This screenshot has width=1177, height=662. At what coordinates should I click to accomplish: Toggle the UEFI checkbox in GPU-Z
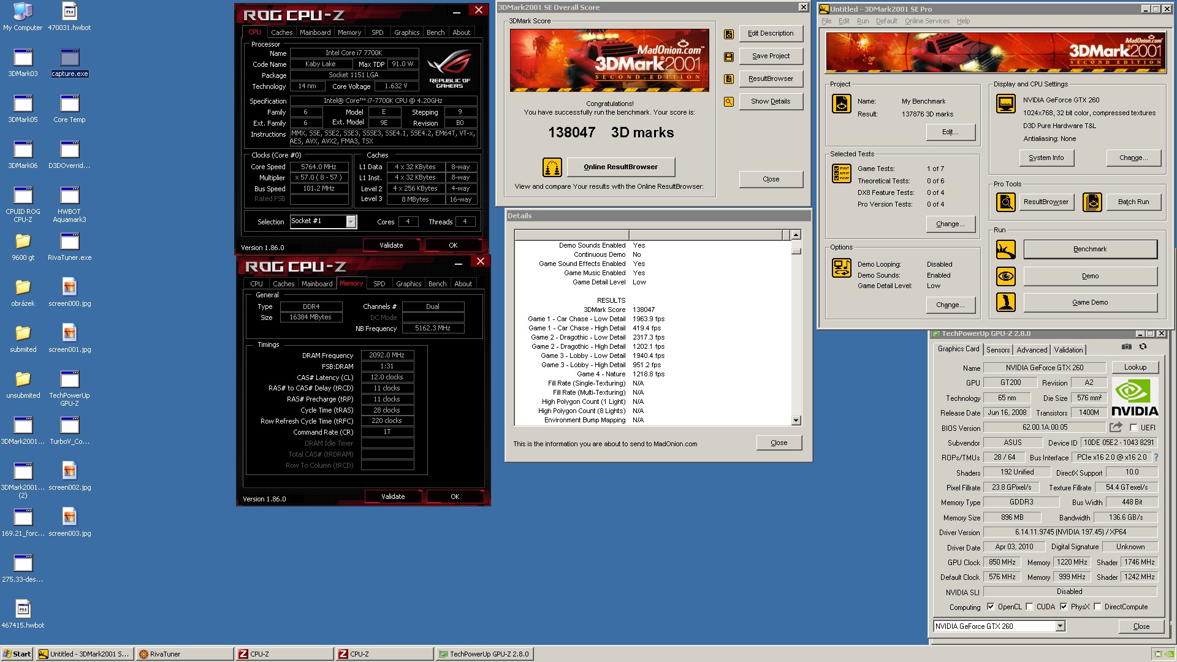pos(1133,428)
